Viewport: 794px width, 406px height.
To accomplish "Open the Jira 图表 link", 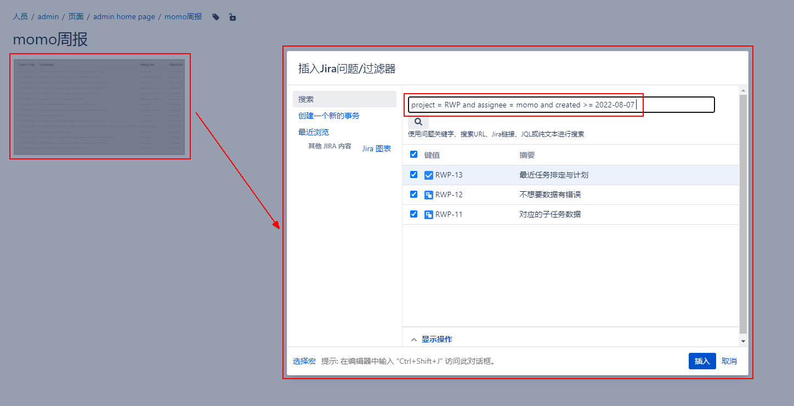I will pyautogui.click(x=377, y=148).
